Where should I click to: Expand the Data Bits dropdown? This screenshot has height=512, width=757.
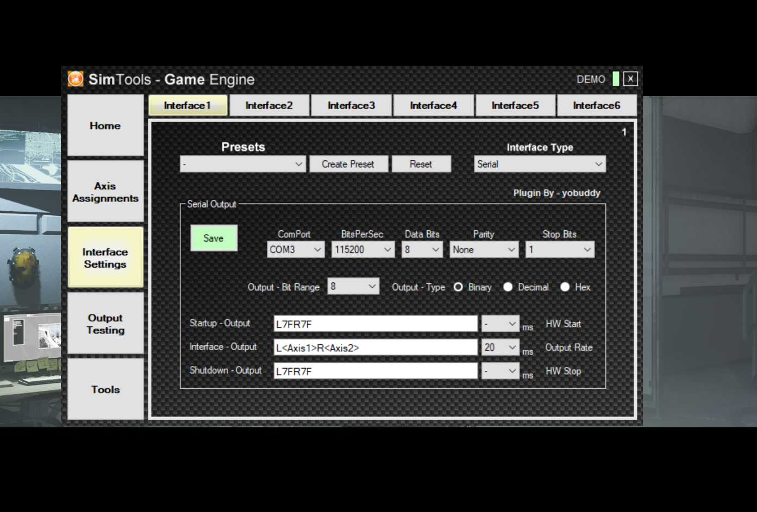tap(422, 250)
